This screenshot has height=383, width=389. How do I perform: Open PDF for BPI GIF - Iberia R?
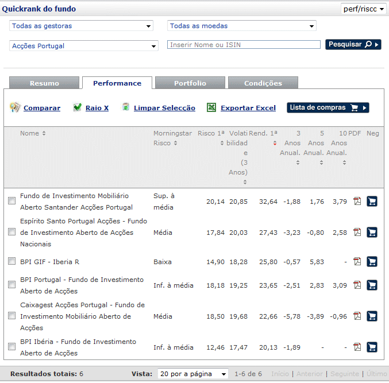[x=357, y=261]
